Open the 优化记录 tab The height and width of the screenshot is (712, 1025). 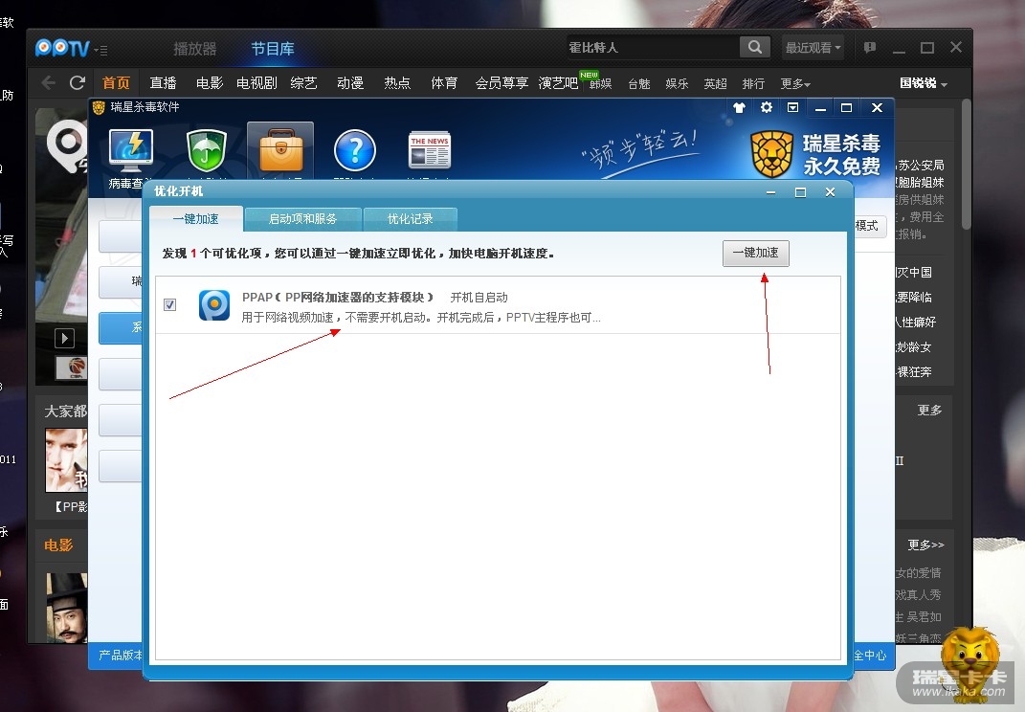(x=410, y=219)
